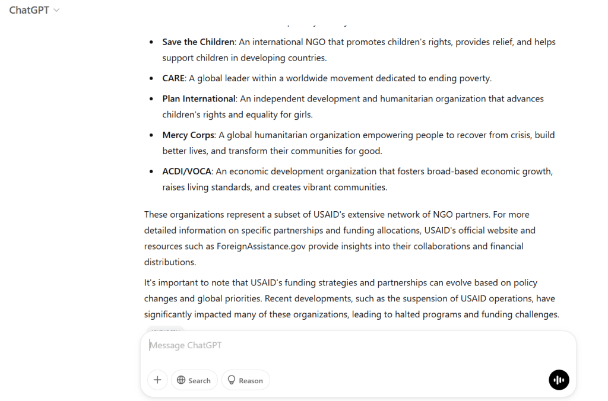Toggle the Search web option
Viewport: 608px width, 401px height.
coord(194,380)
